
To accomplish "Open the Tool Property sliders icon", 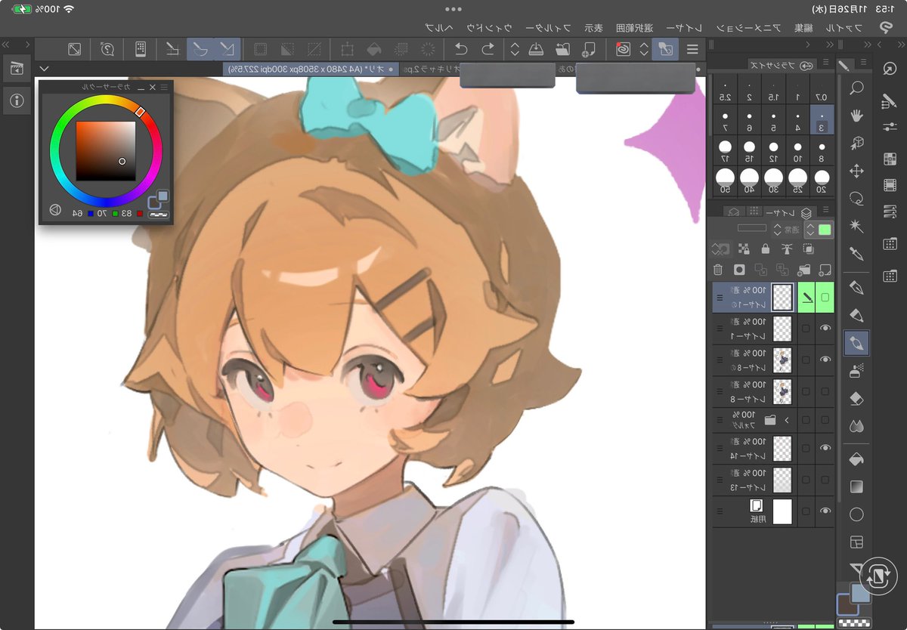I will pyautogui.click(x=889, y=126).
